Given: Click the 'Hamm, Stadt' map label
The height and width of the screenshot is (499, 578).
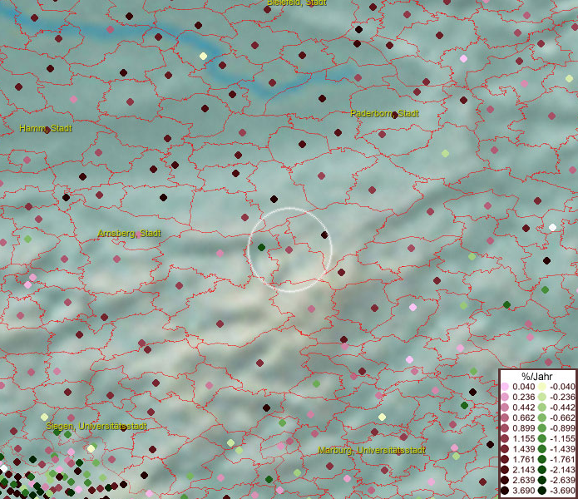Looking at the screenshot, I should pos(46,128).
